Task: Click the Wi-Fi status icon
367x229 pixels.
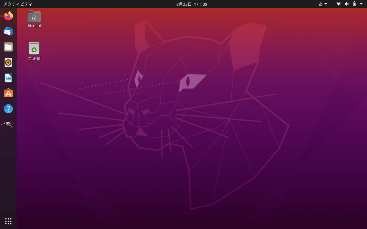Action: 339,4
